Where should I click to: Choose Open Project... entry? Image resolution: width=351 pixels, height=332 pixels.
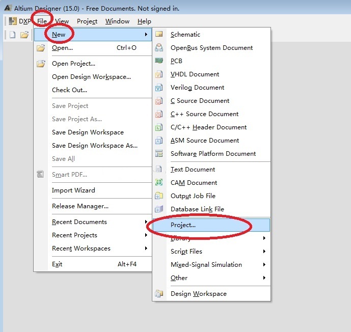point(93,64)
